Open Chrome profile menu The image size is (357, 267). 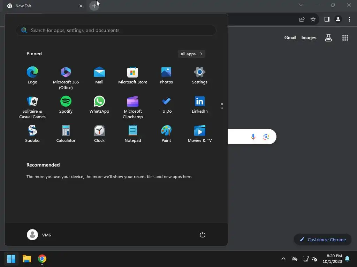click(x=338, y=19)
